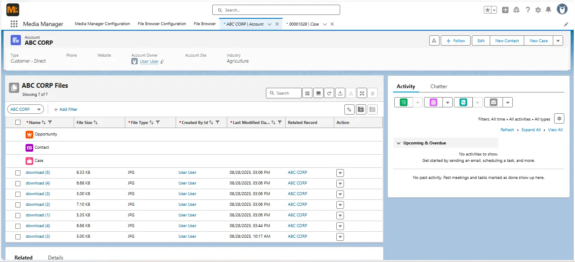Open the App Launcher grid icon
This screenshot has height=262, width=575.
click(14, 24)
